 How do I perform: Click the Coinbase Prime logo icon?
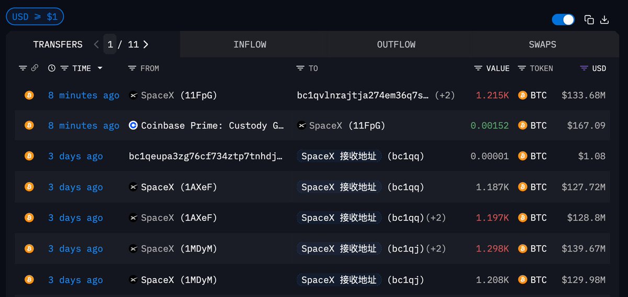133,126
